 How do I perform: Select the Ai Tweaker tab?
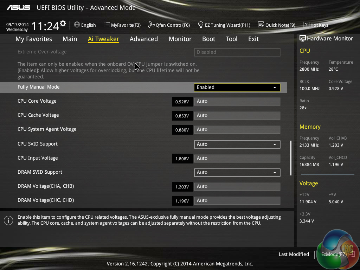pos(103,39)
